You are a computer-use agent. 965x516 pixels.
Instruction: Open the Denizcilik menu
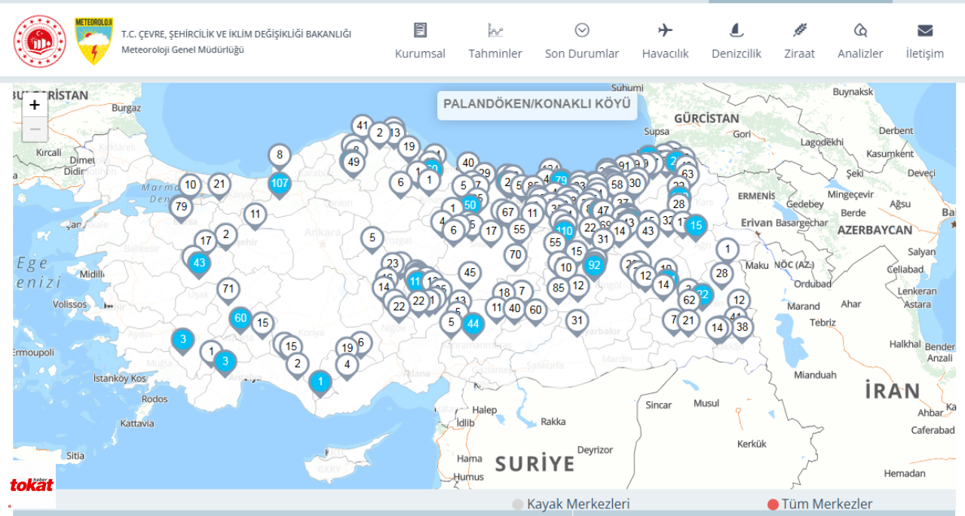(737, 41)
